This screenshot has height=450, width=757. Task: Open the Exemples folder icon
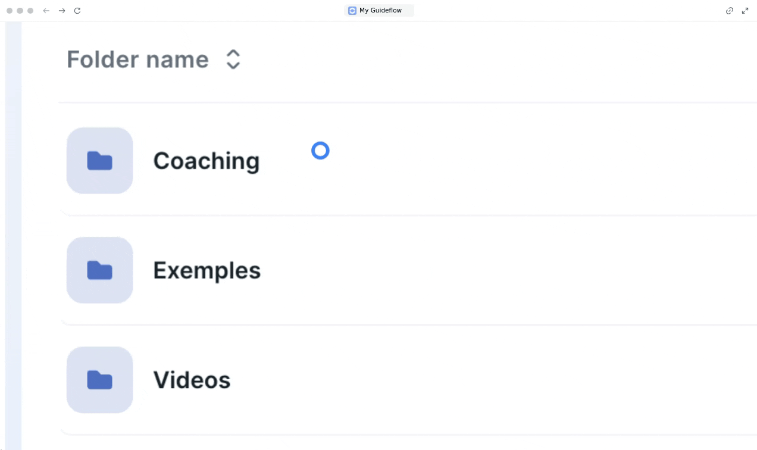(x=99, y=270)
